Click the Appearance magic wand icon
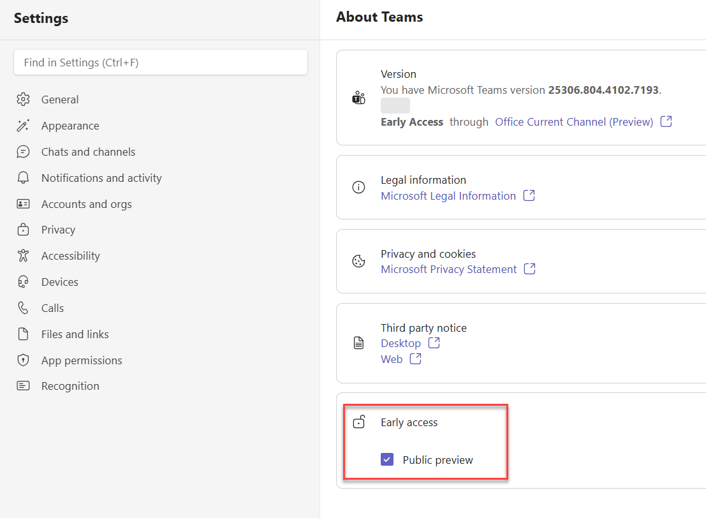Screen dimensions: 706x518 coord(23,126)
